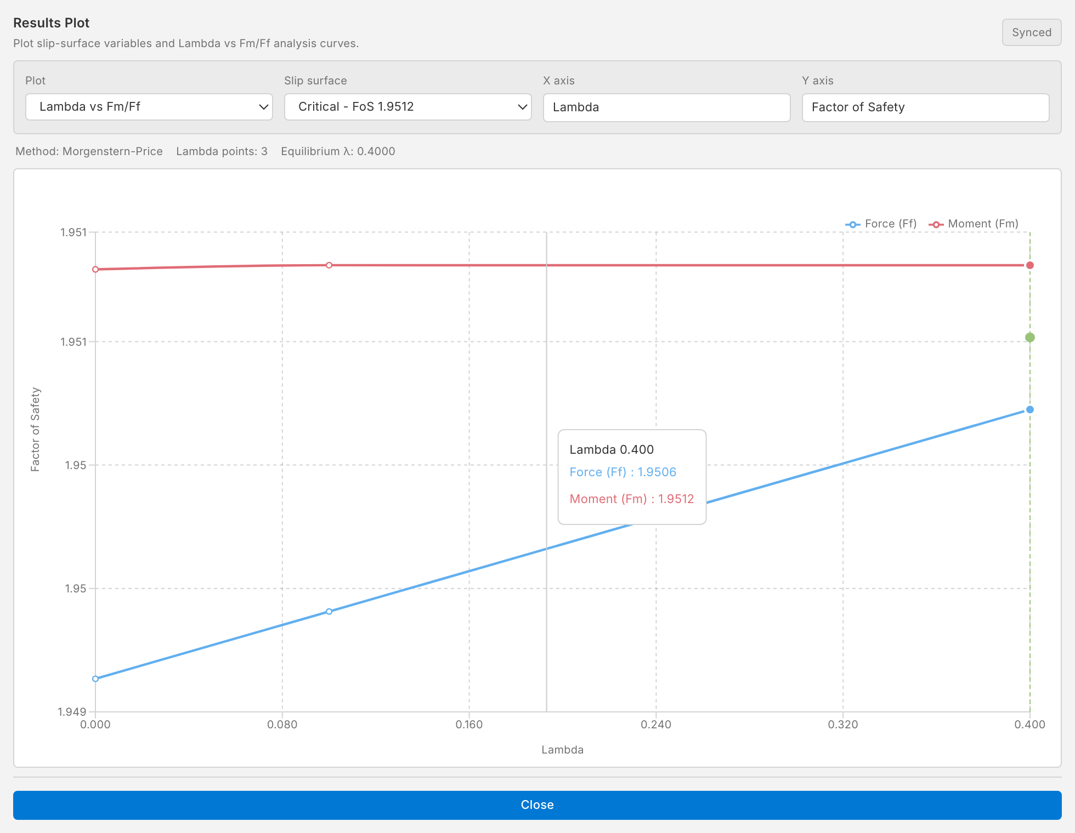1075x833 pixels.
Task: Click Moment curve middle data point
Action: pos(329,265)
